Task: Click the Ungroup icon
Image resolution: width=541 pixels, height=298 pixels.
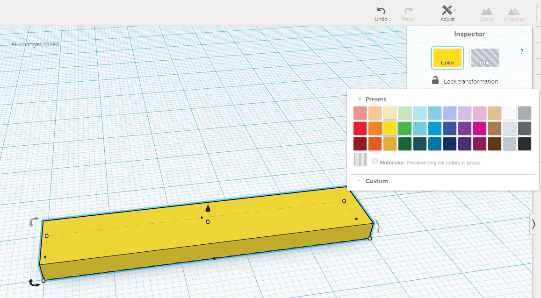Action: click(514, 14)
